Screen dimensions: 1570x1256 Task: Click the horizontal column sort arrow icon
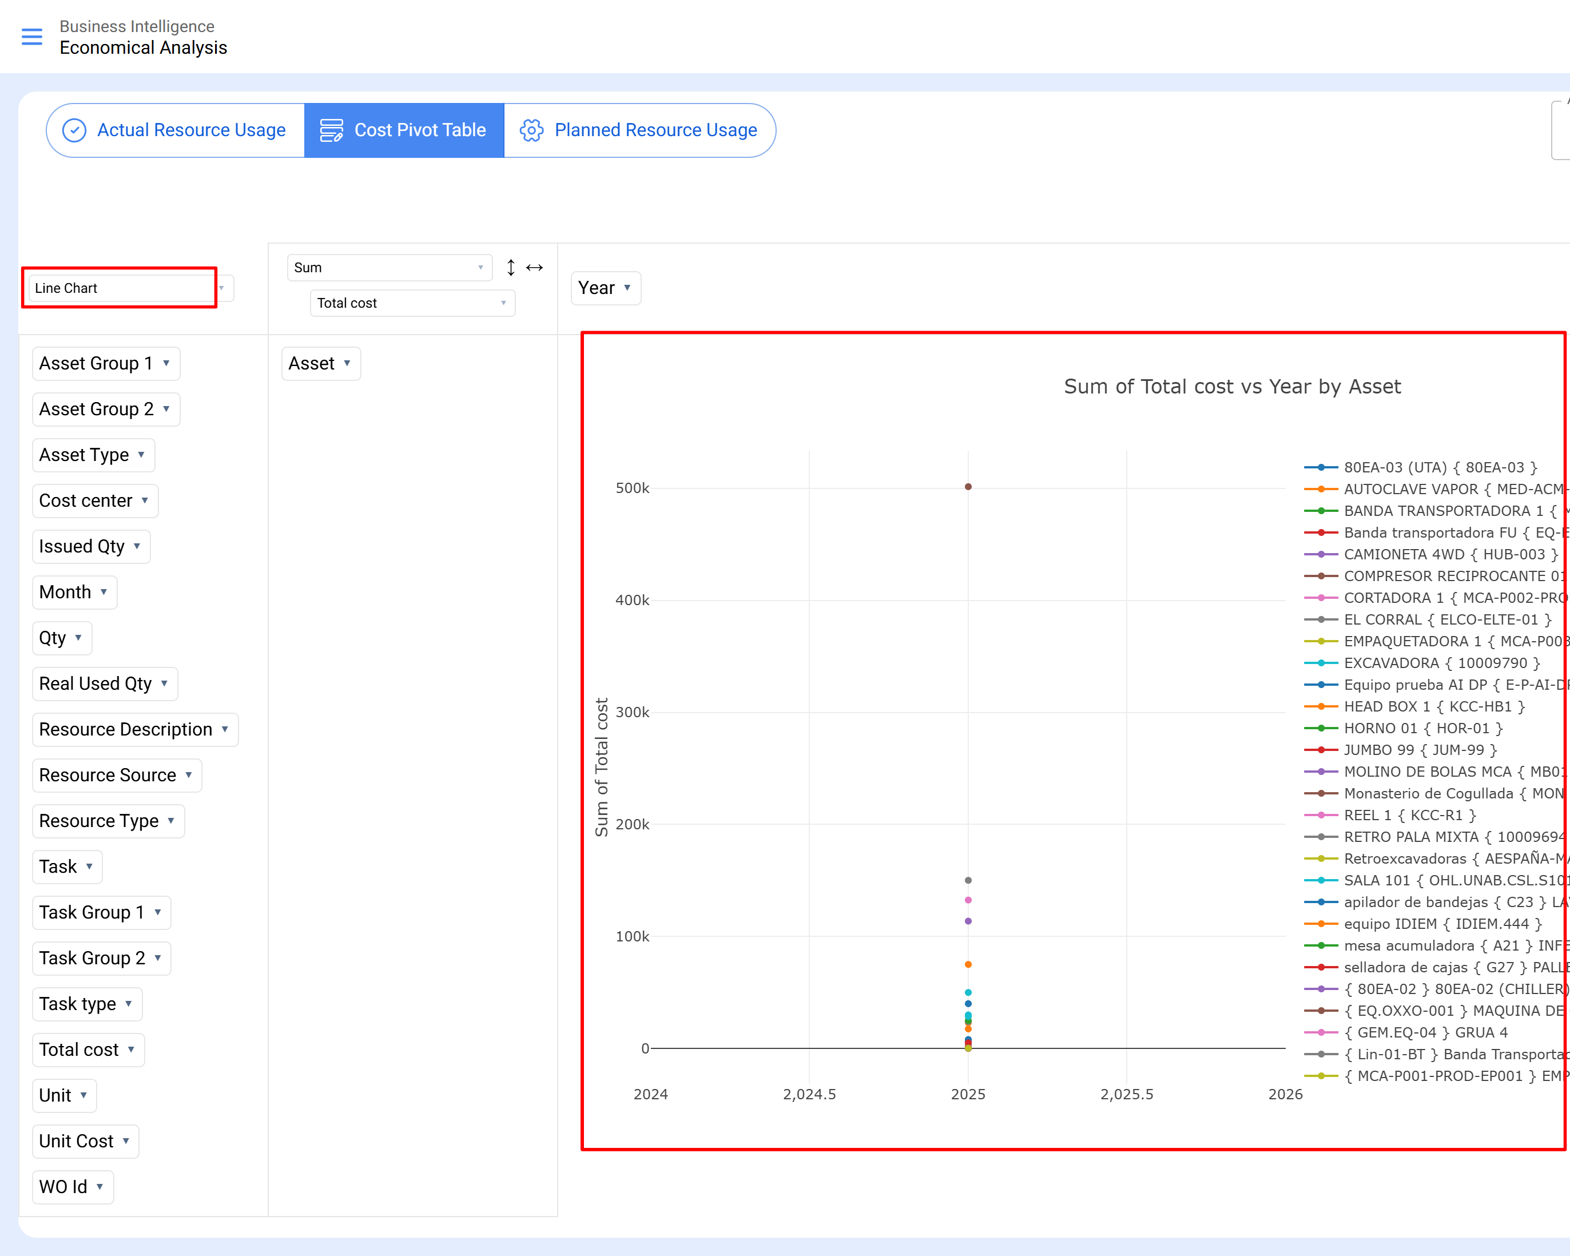[535, 268]
